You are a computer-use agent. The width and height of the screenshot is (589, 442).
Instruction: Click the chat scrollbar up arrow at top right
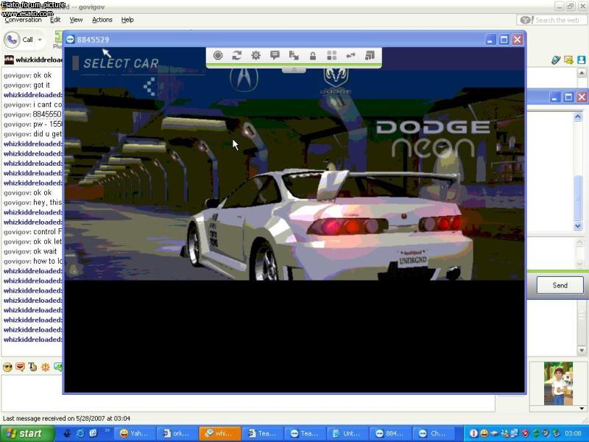tap(582, 73)
